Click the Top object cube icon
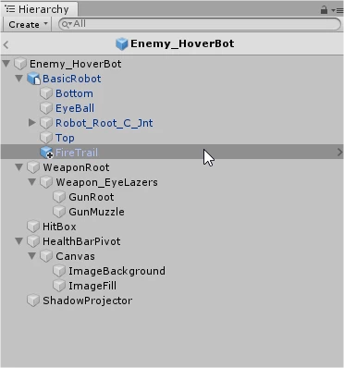Viewport: 344px width, 368px height. pyautogui.click(x=46, y=138)
